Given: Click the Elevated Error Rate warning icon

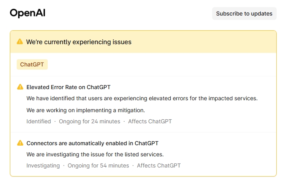Looking at the screenshot, I should click(20, 87).
